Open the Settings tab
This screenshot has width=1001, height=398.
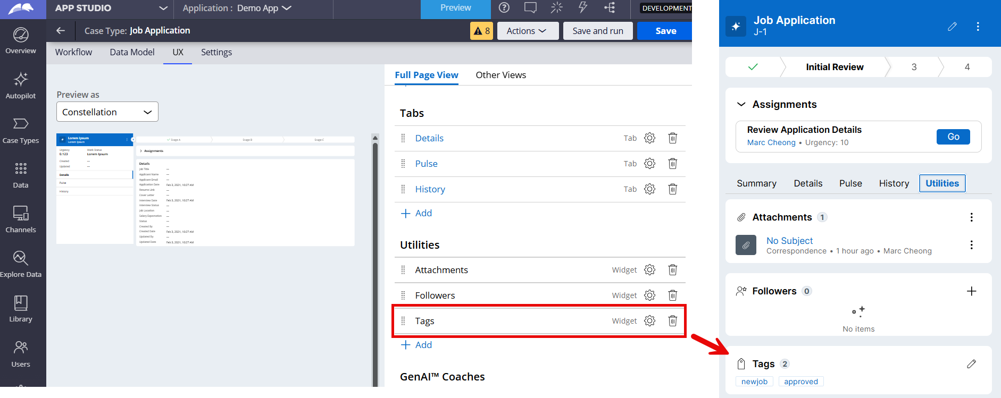[216, 52]
